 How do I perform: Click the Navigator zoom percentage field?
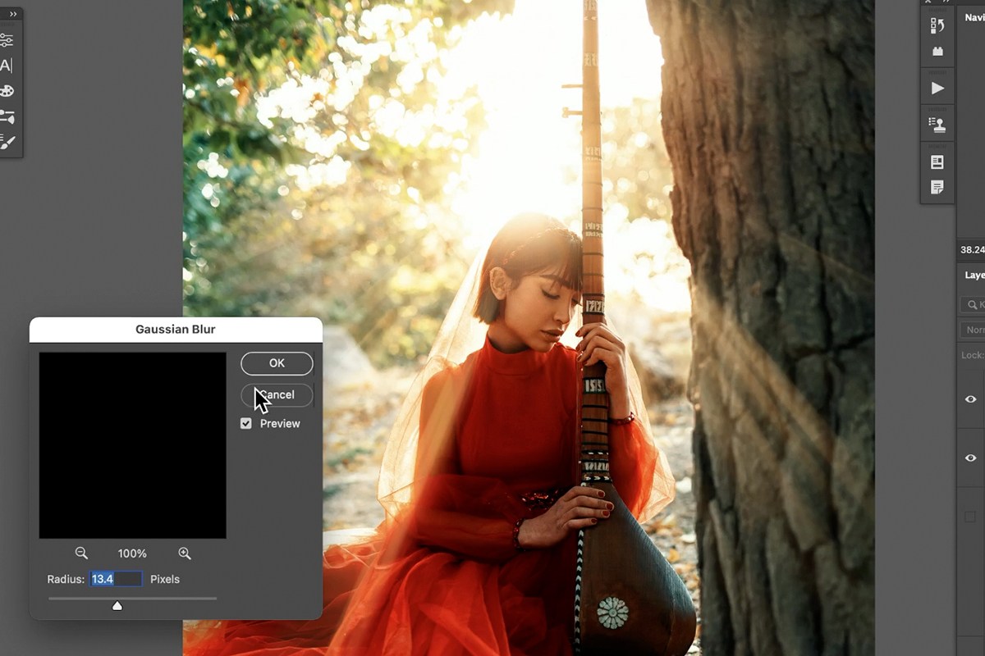(x=973, y=250)
